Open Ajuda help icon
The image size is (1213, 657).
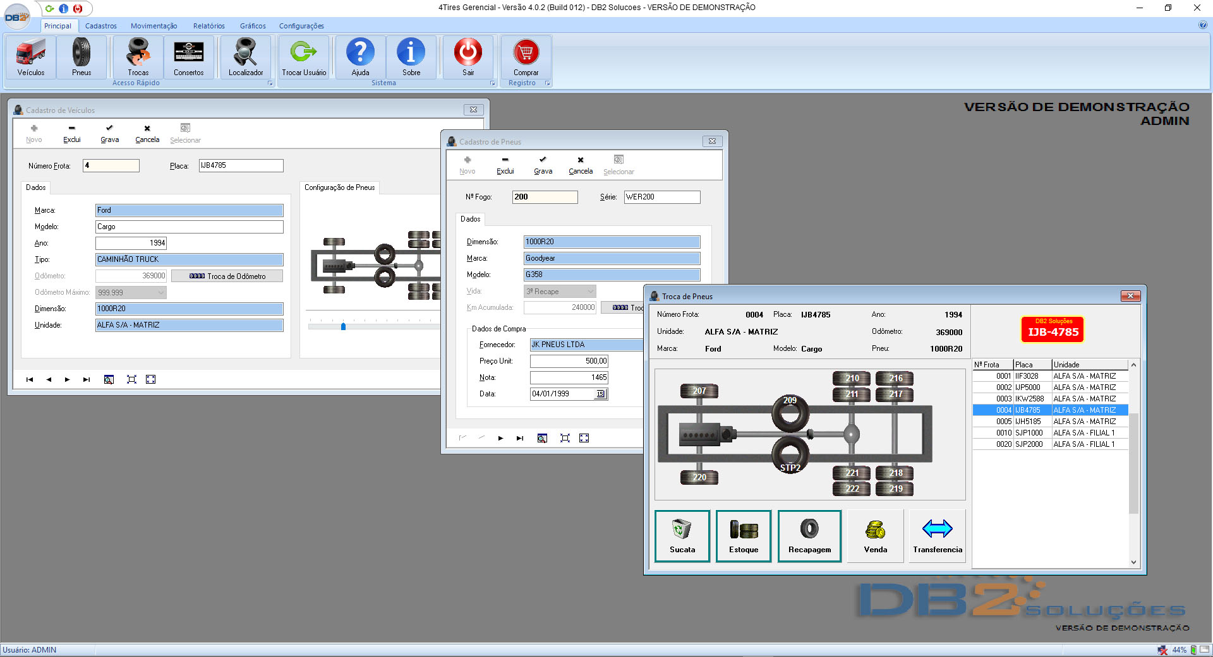361,57
